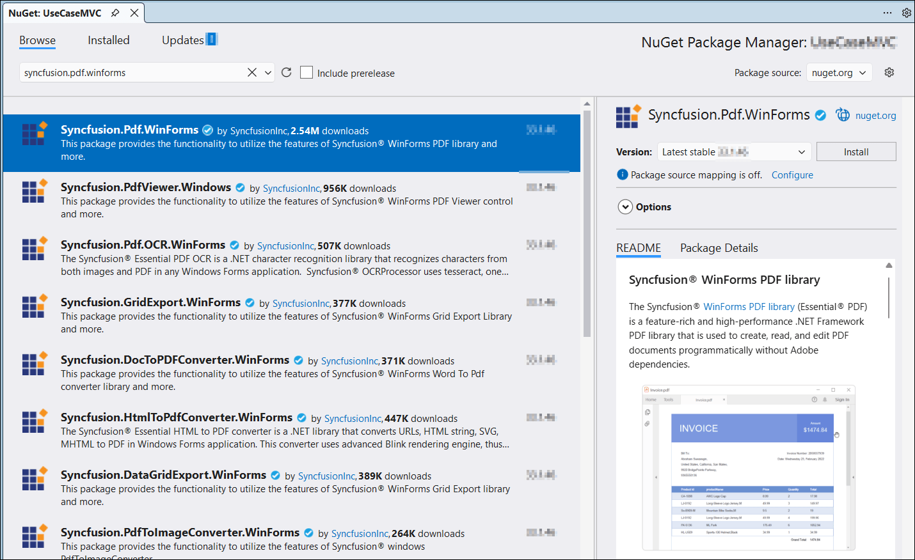
Task: Click the Syncfusion.PdfViewer.Windows package icon
Action: [x=35, y=191]
